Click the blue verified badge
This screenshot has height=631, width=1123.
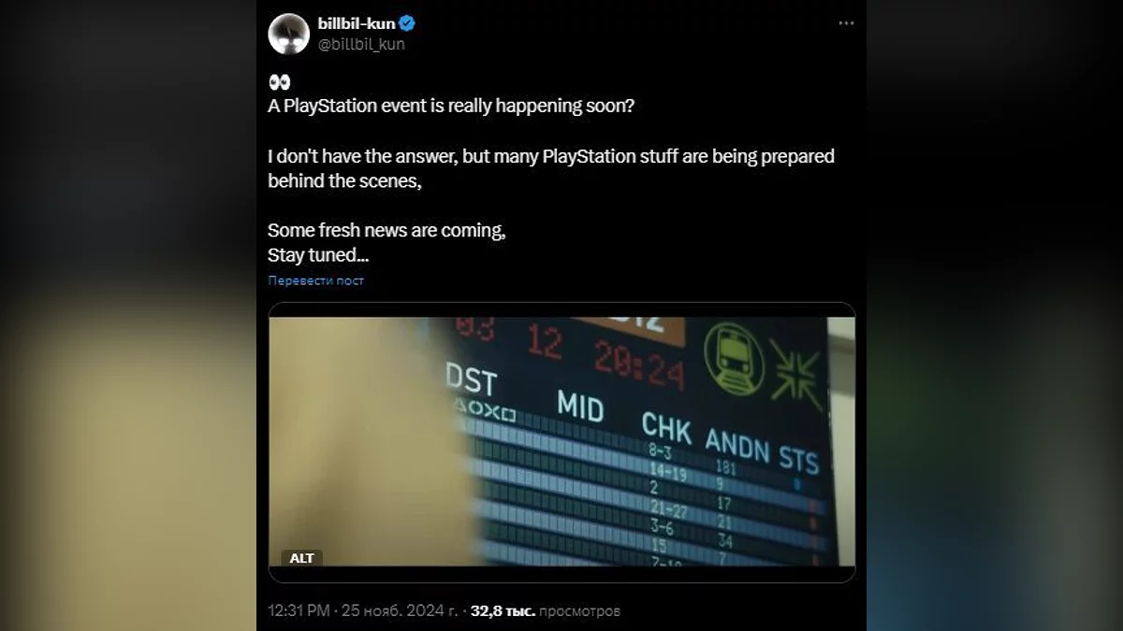(x=407, y=24)
